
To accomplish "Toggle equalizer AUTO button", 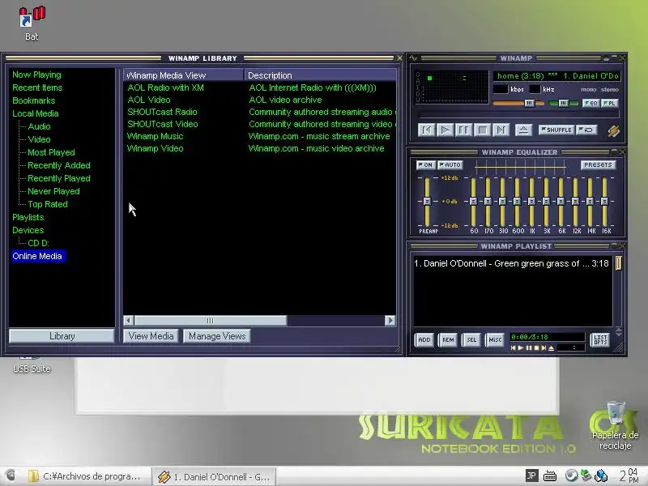I will pos(450,165).
